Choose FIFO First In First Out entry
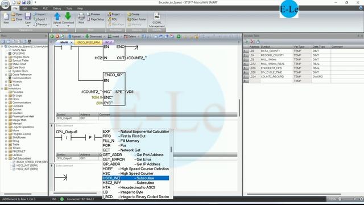 tap(135, 136)
